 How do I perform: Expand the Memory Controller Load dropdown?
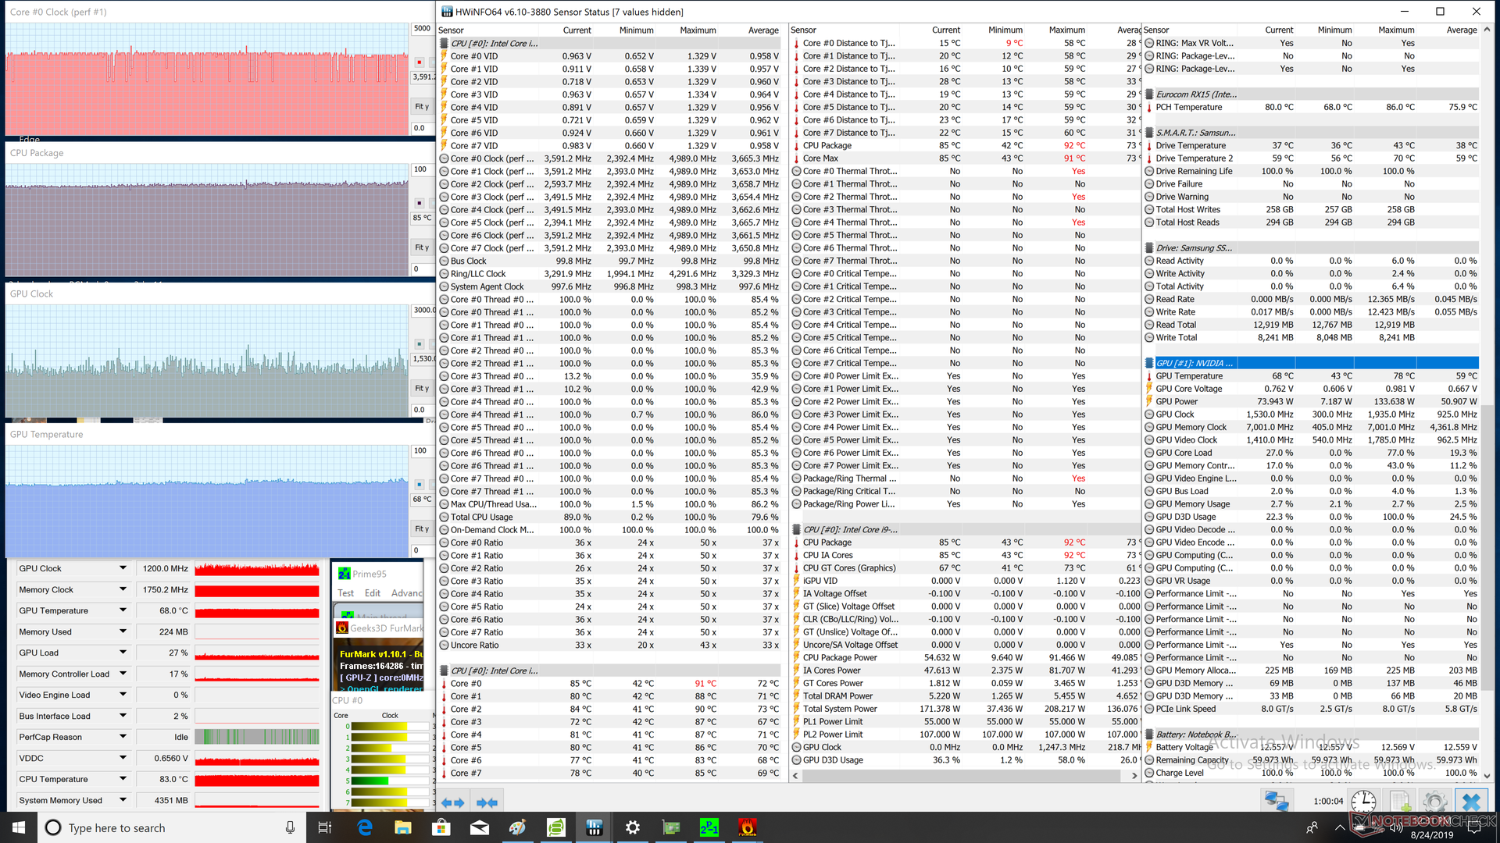coord(123,674)
